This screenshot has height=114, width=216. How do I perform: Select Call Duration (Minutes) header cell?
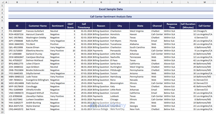(x=188, y=26)
